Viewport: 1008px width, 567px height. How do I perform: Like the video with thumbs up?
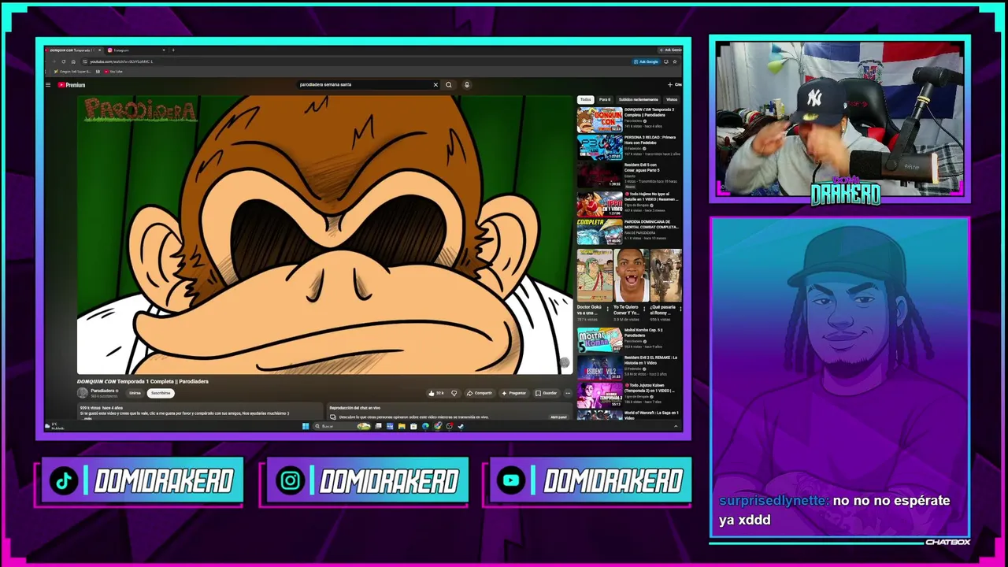tap(435, 393)
